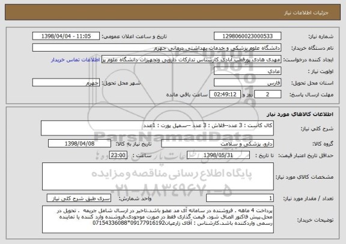Click the label اولویت نیاز
The width and height of the screenshot is (346, 244).
[321, 71]
